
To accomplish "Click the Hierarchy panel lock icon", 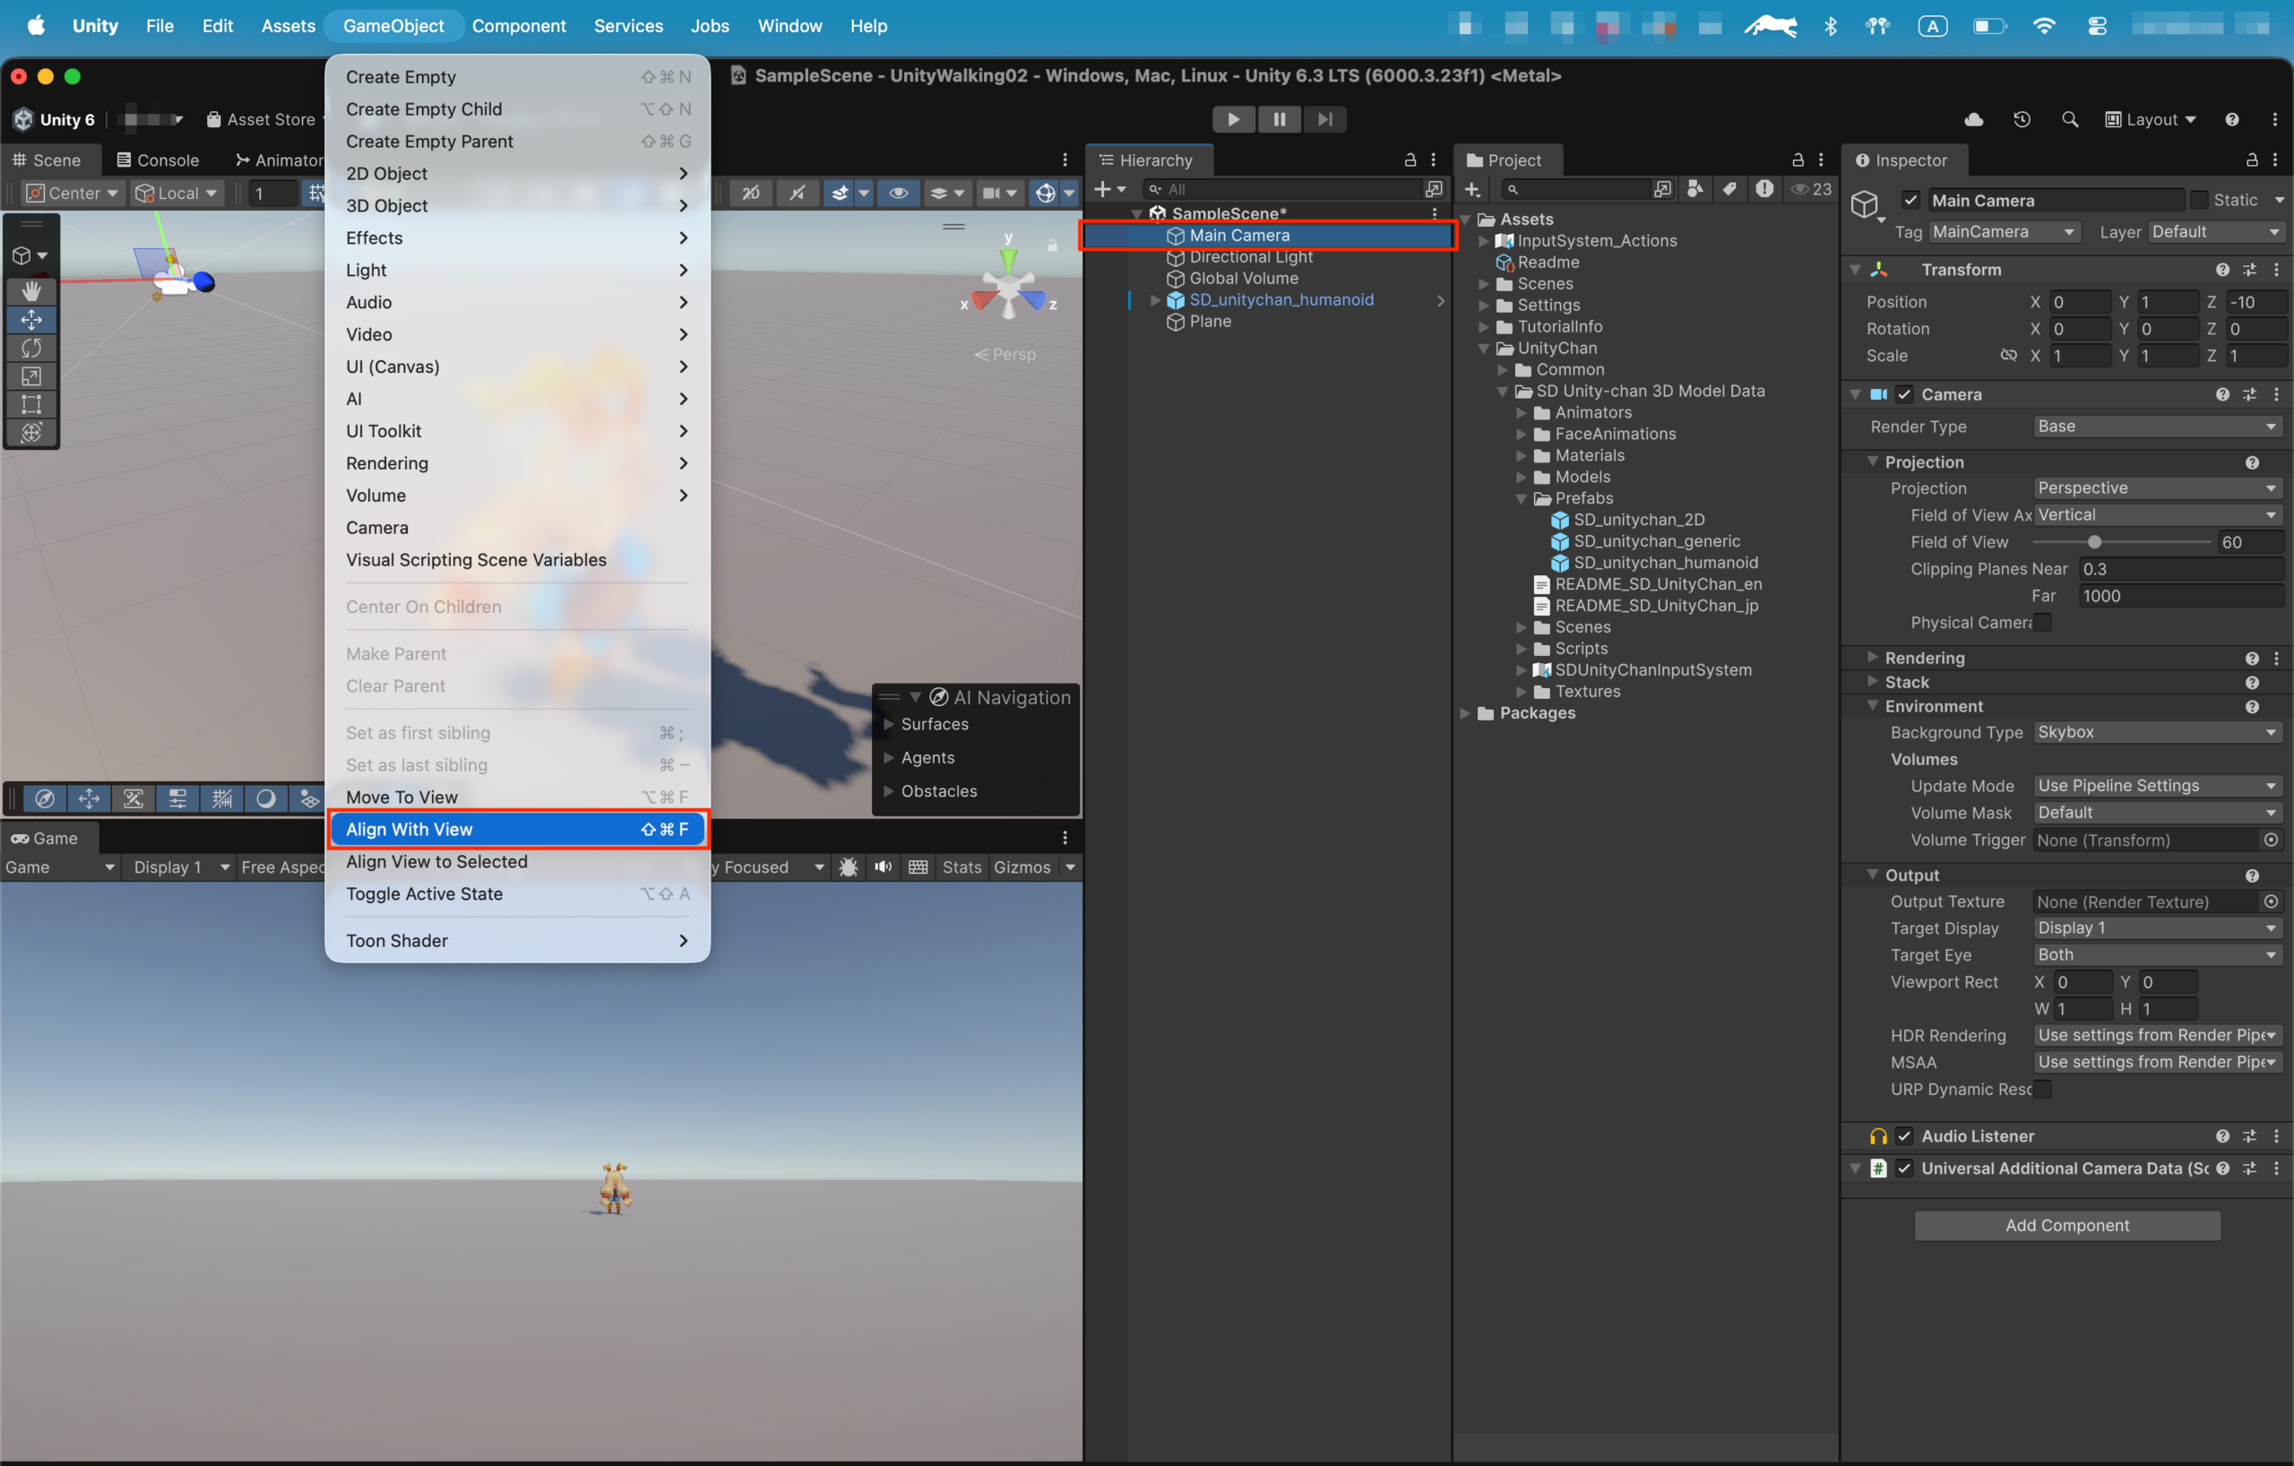I will (1410, 160).
